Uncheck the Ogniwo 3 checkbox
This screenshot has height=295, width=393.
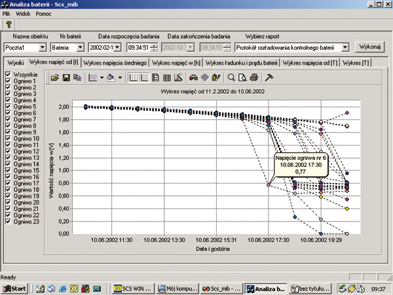coord(8,94)
